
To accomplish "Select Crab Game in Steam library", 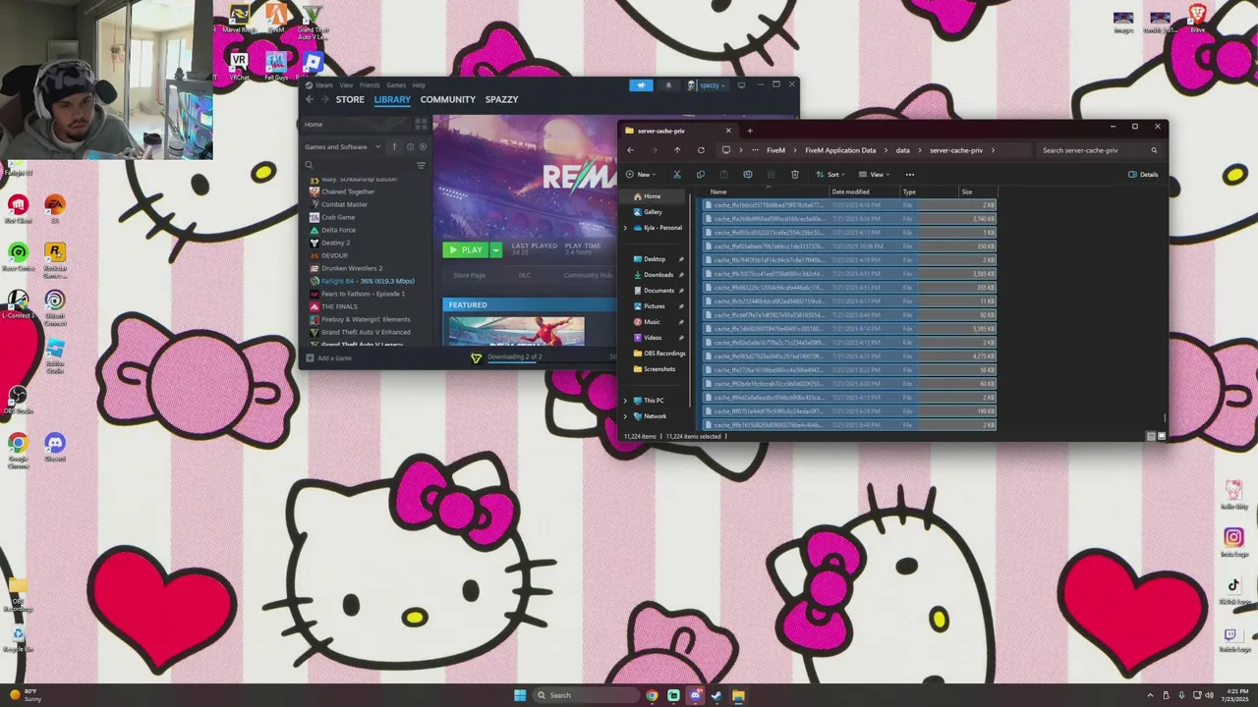I will [338, 217].
